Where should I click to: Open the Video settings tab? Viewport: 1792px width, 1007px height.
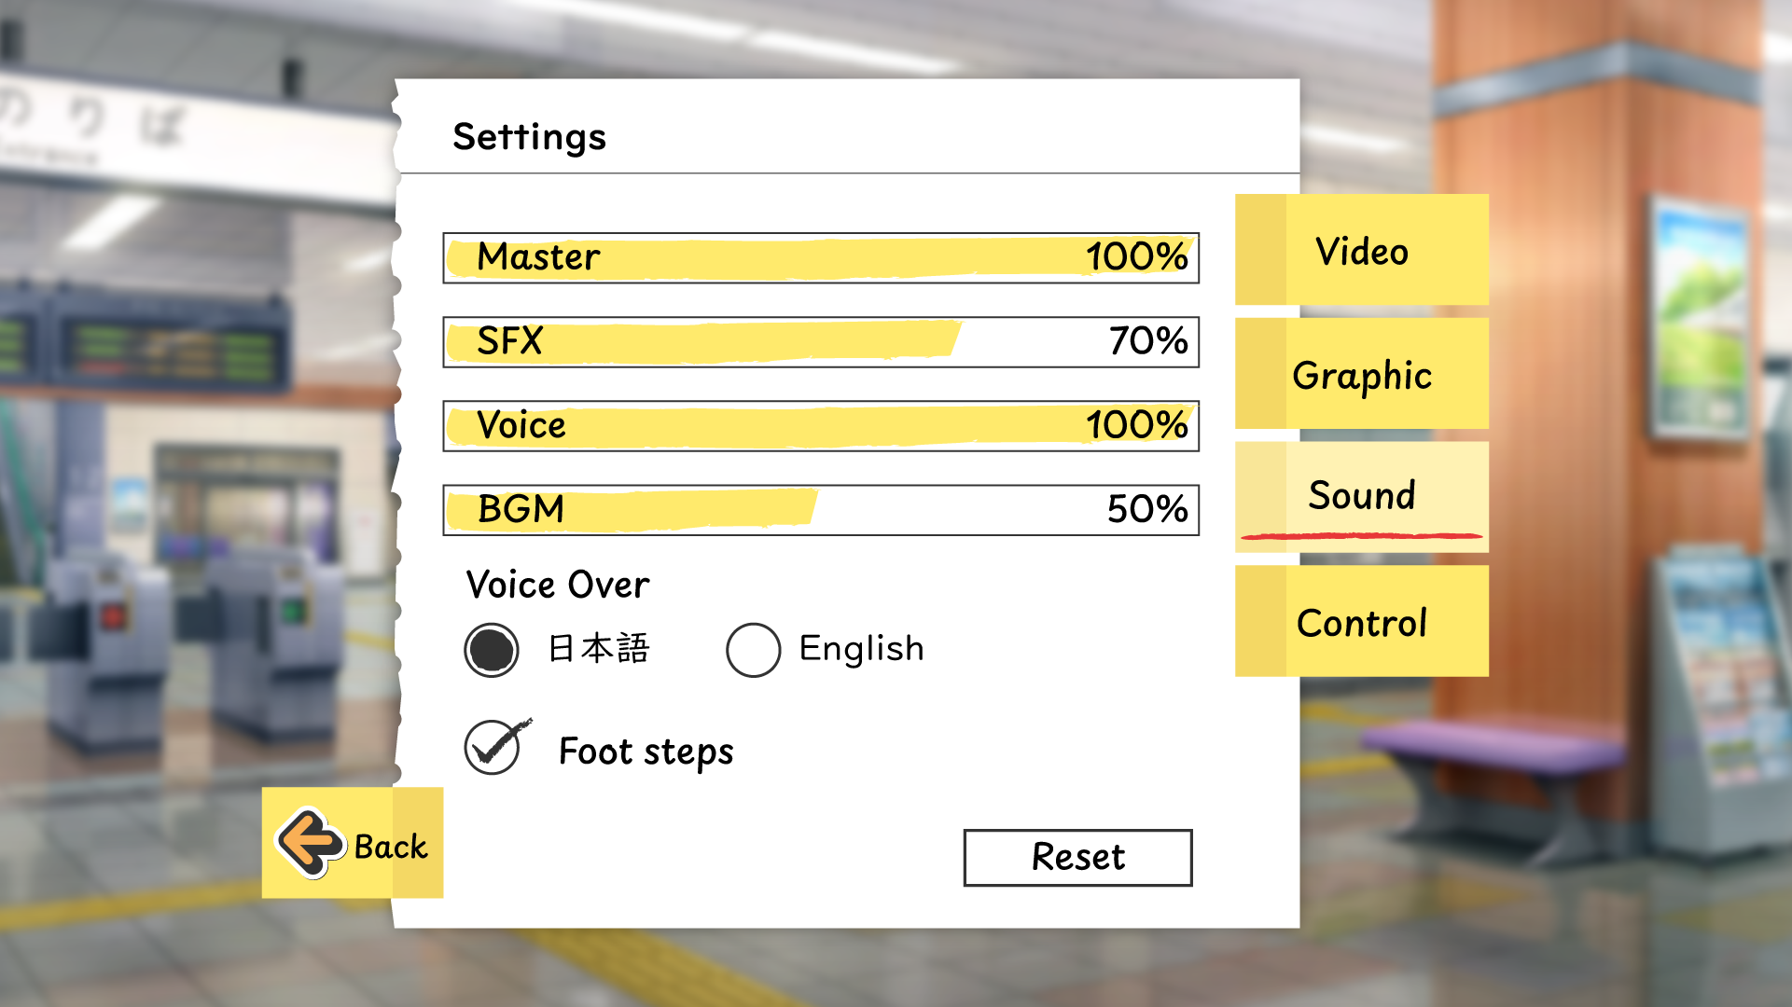(x=1361, y=250)
